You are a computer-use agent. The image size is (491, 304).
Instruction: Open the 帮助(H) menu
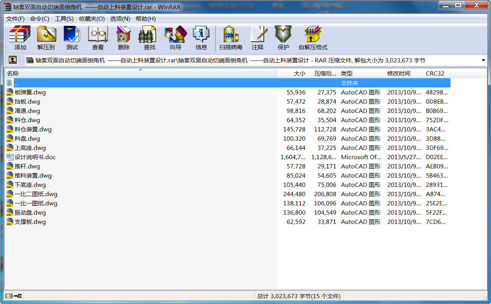pyautogui.click(x=145, y=18)
